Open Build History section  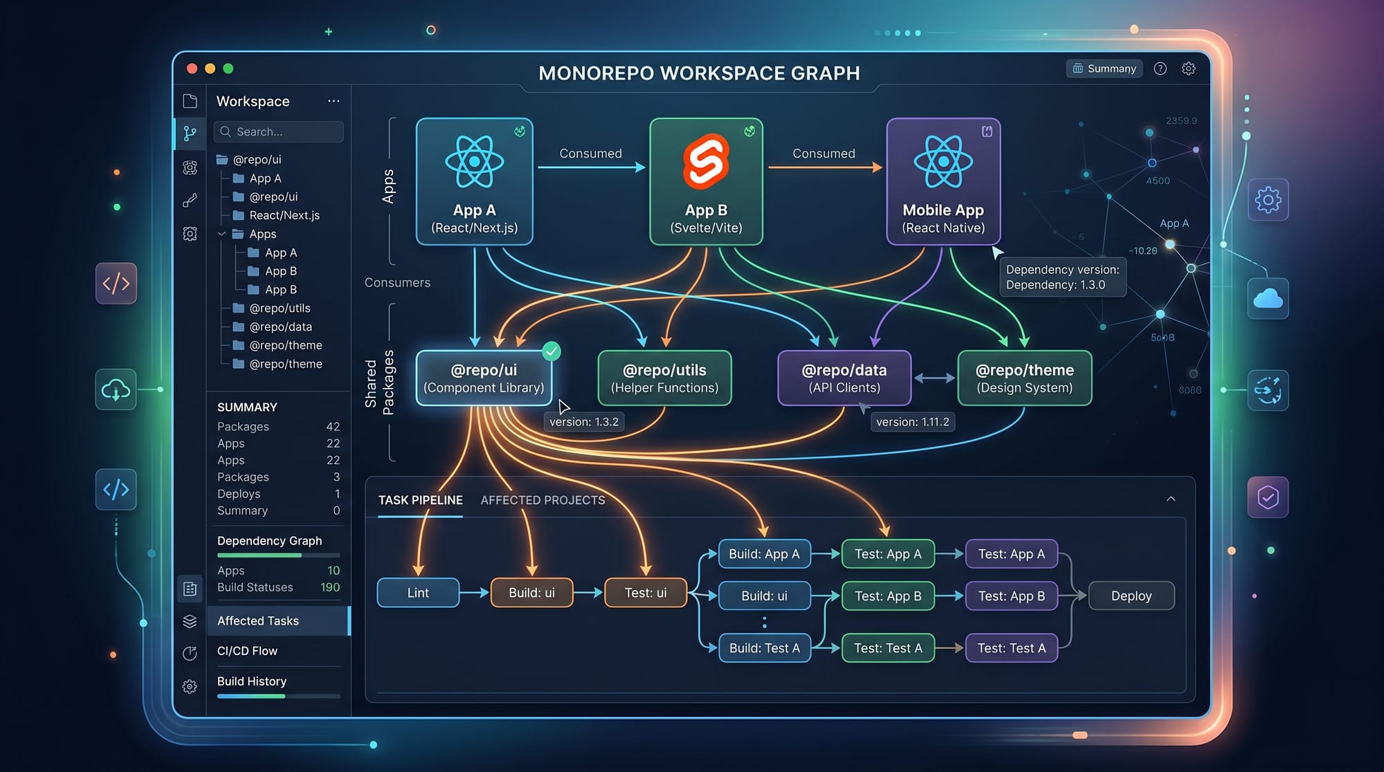(x=252, y=681)
